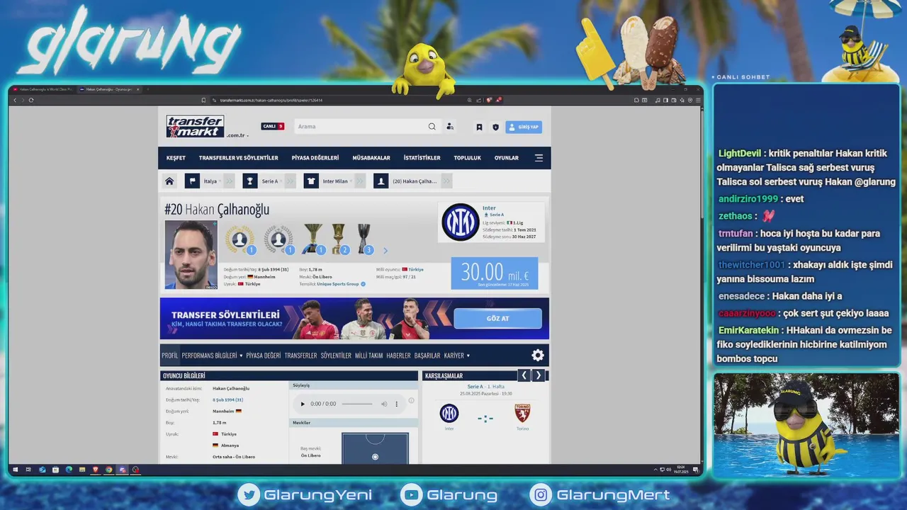Click the shirt club breadcrumb icon
Image resolution: width=907 pixels, height=510 pixels.
coord(311,181)
